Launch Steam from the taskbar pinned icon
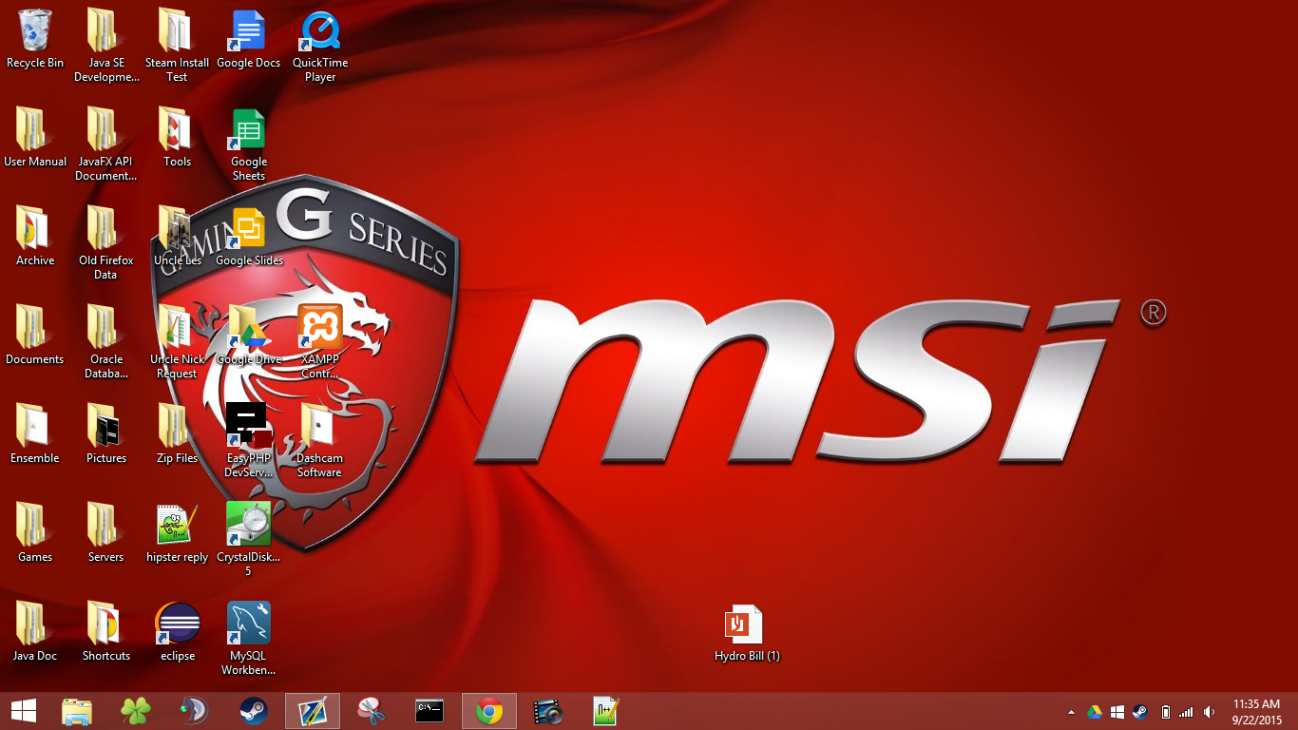The height and width of the screenshot is (730, 1298). coord(254,711)
